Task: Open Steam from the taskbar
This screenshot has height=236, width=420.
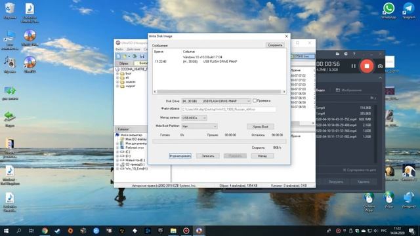Action: (x=57, y=231)
